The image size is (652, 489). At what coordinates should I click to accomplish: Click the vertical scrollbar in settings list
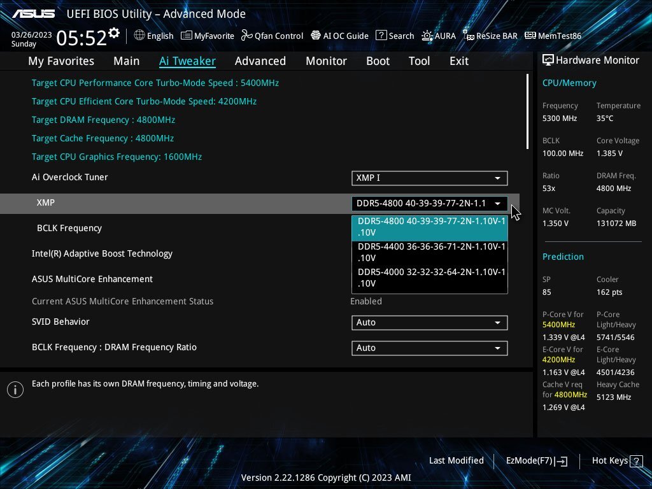click(527, 111)
